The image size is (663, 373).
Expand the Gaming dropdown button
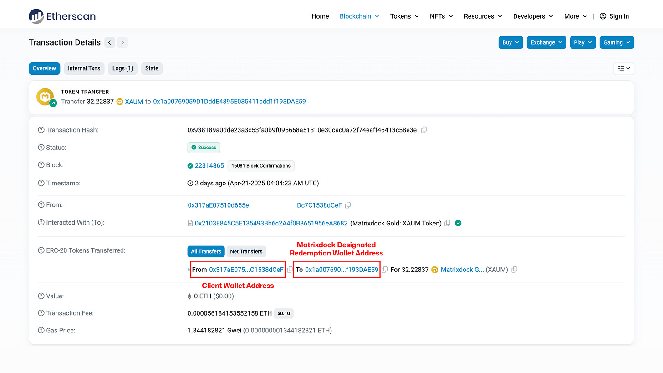617,42
